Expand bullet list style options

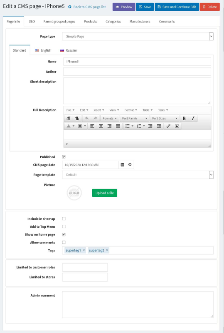[x=133, y=126]
